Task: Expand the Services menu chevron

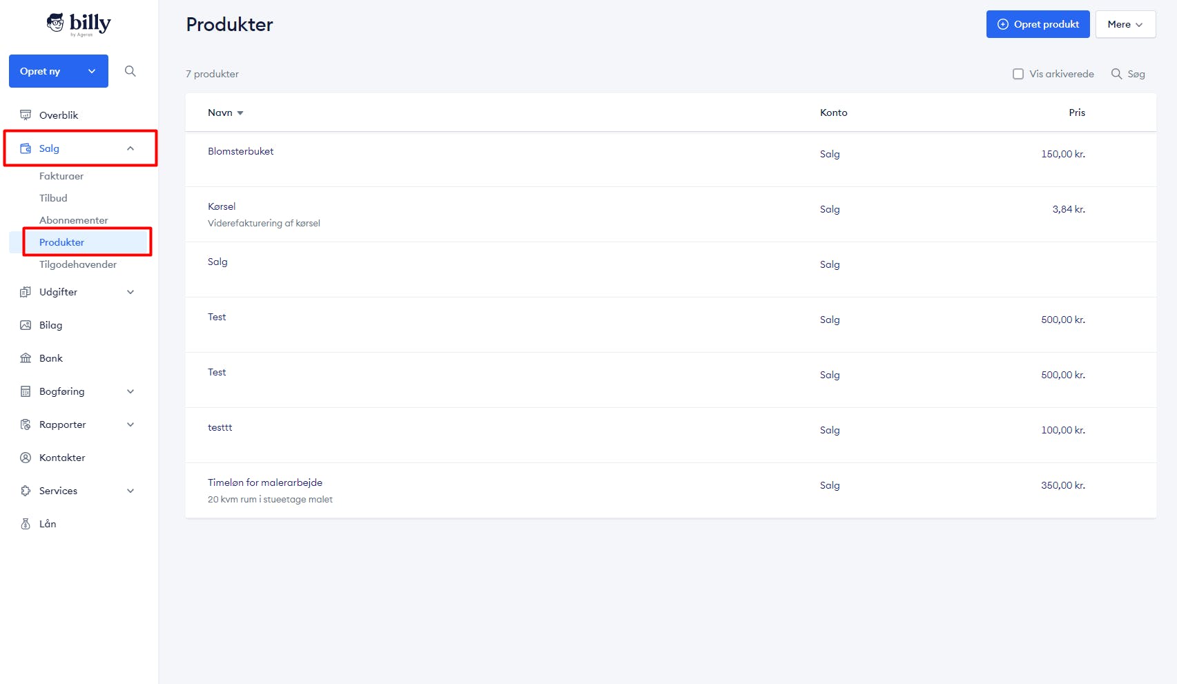Action: click(x=130, y=491)
